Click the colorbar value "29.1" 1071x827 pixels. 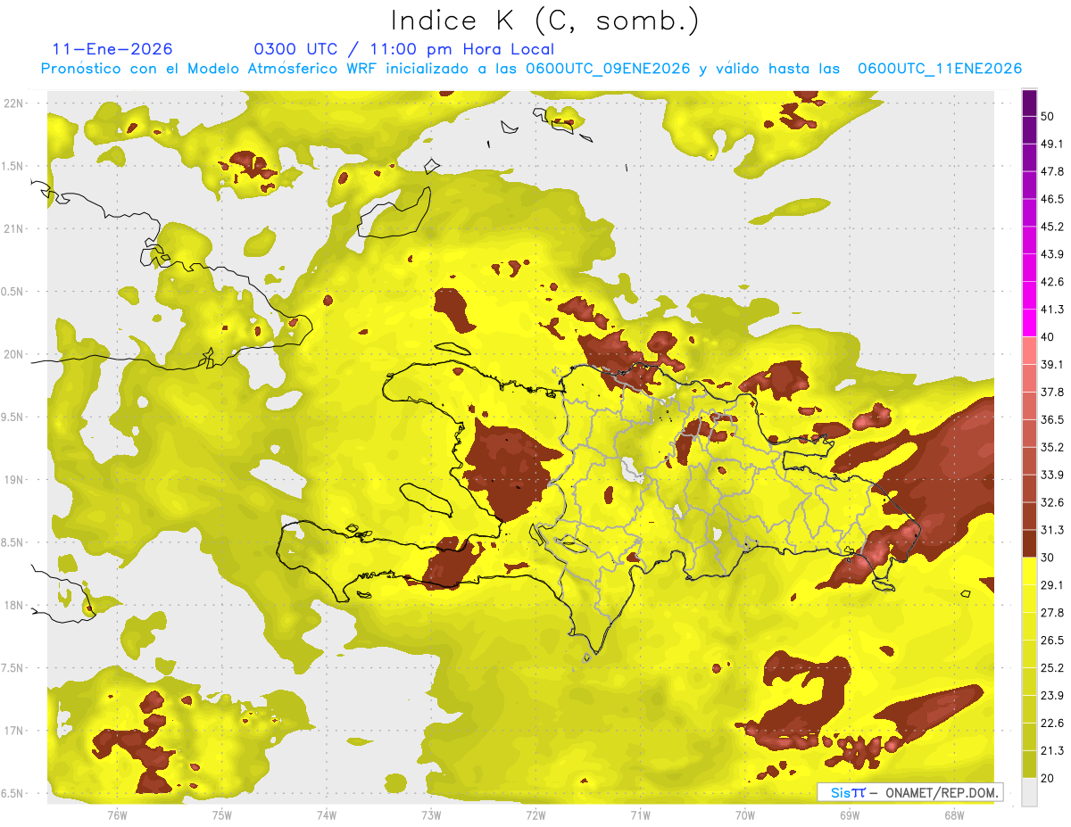(1051, 585)
